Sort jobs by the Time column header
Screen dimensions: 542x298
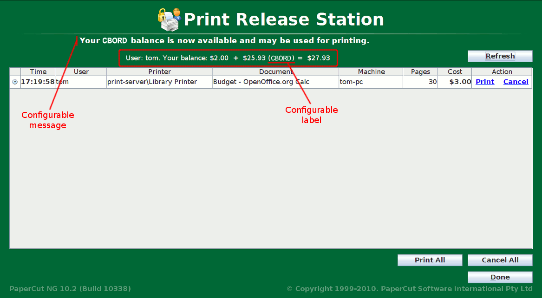(38, 72)
